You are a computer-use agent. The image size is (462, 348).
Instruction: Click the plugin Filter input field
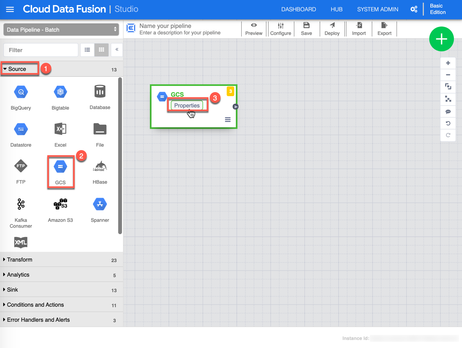(41, 50)
